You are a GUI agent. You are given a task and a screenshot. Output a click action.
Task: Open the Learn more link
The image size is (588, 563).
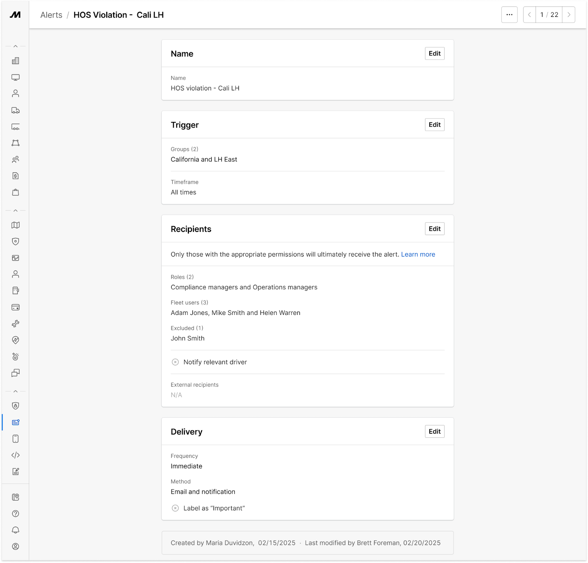[x=418, y=254]
